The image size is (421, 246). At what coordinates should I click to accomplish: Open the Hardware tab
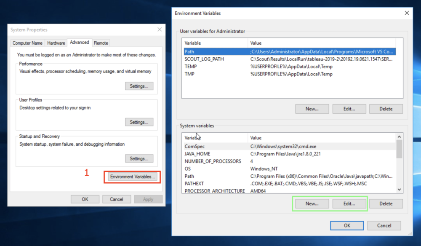point(56,43)
